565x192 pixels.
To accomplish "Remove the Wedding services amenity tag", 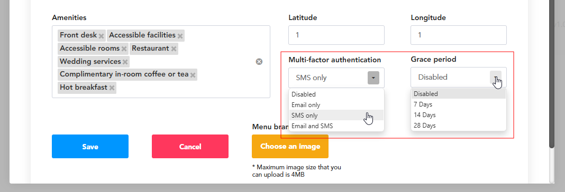I will tap(125, 62).
